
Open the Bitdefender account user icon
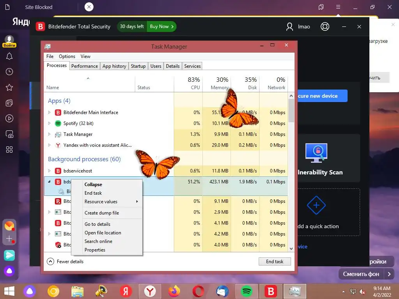(x=290, y=26)
